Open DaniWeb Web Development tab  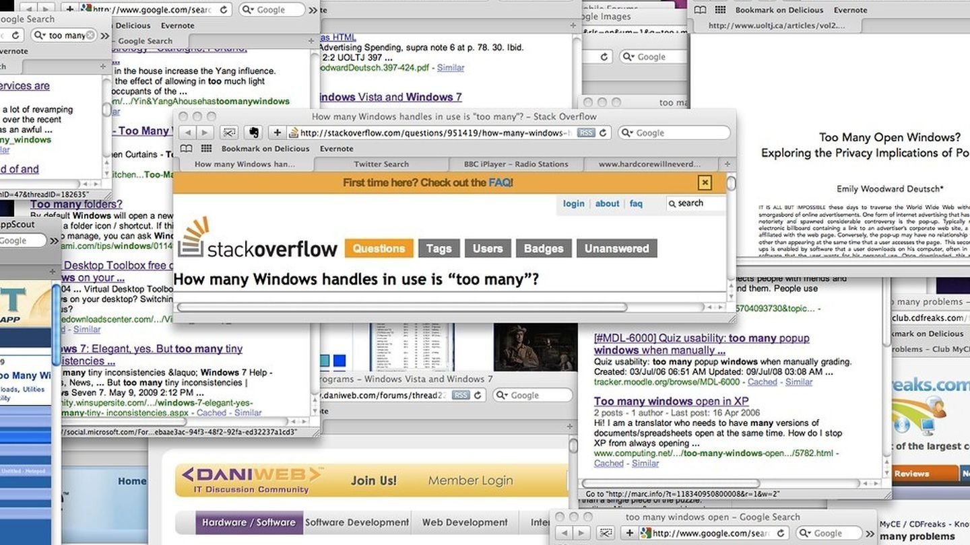coord(465,522)
